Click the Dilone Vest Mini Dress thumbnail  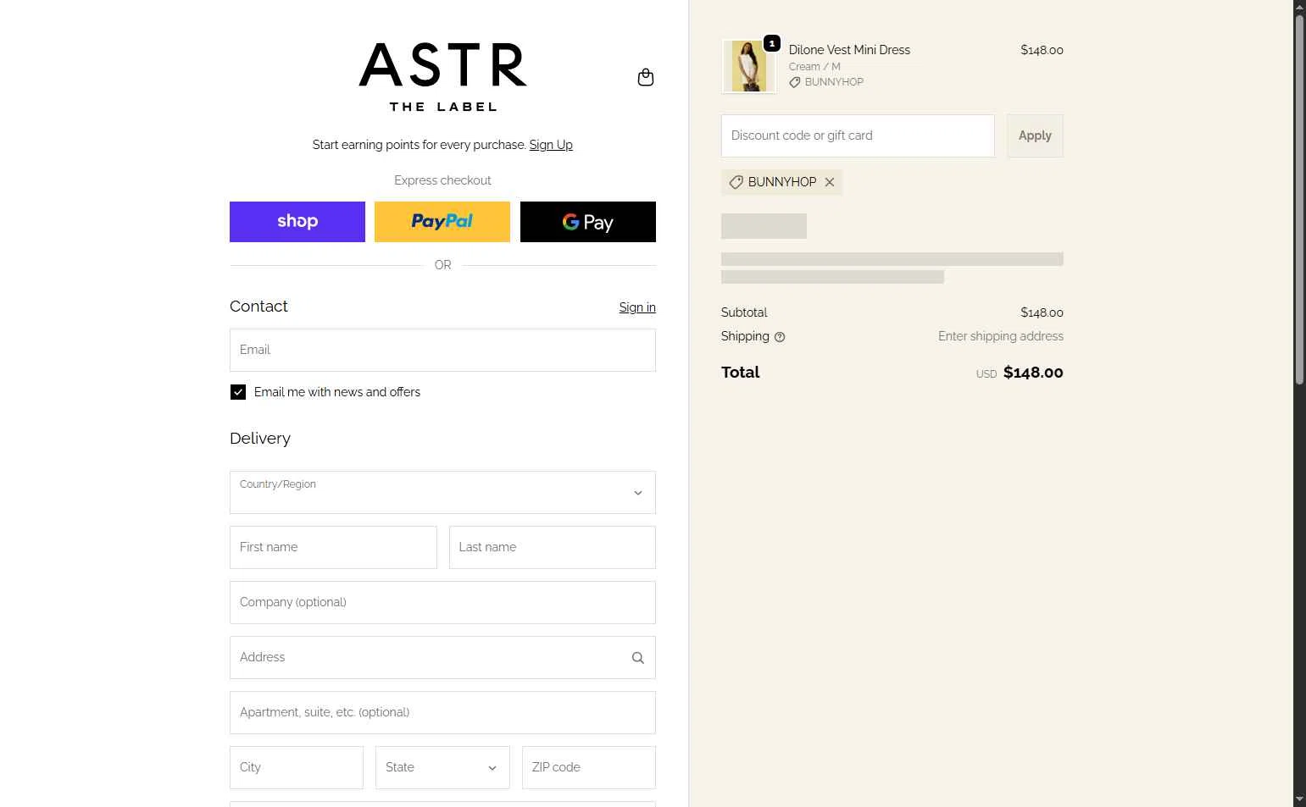click(748, 66)
